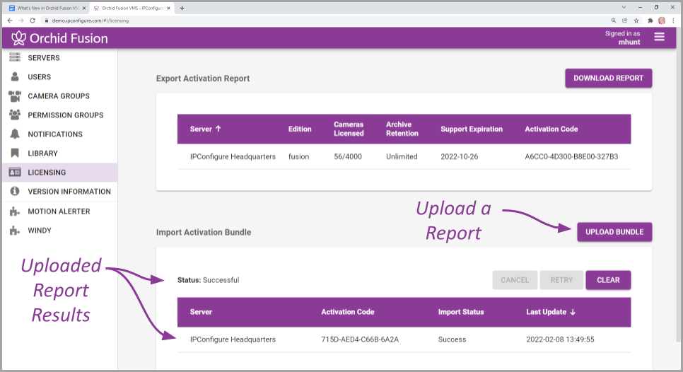Click the mhunt signed-in username
The image size is (683, 372).
tap(629, 42)
